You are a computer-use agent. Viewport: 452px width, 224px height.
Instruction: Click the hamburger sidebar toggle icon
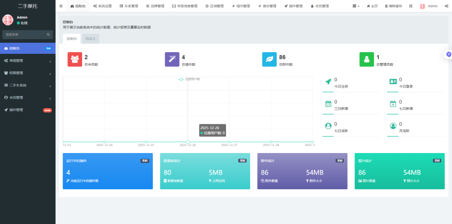pos(61,6)
